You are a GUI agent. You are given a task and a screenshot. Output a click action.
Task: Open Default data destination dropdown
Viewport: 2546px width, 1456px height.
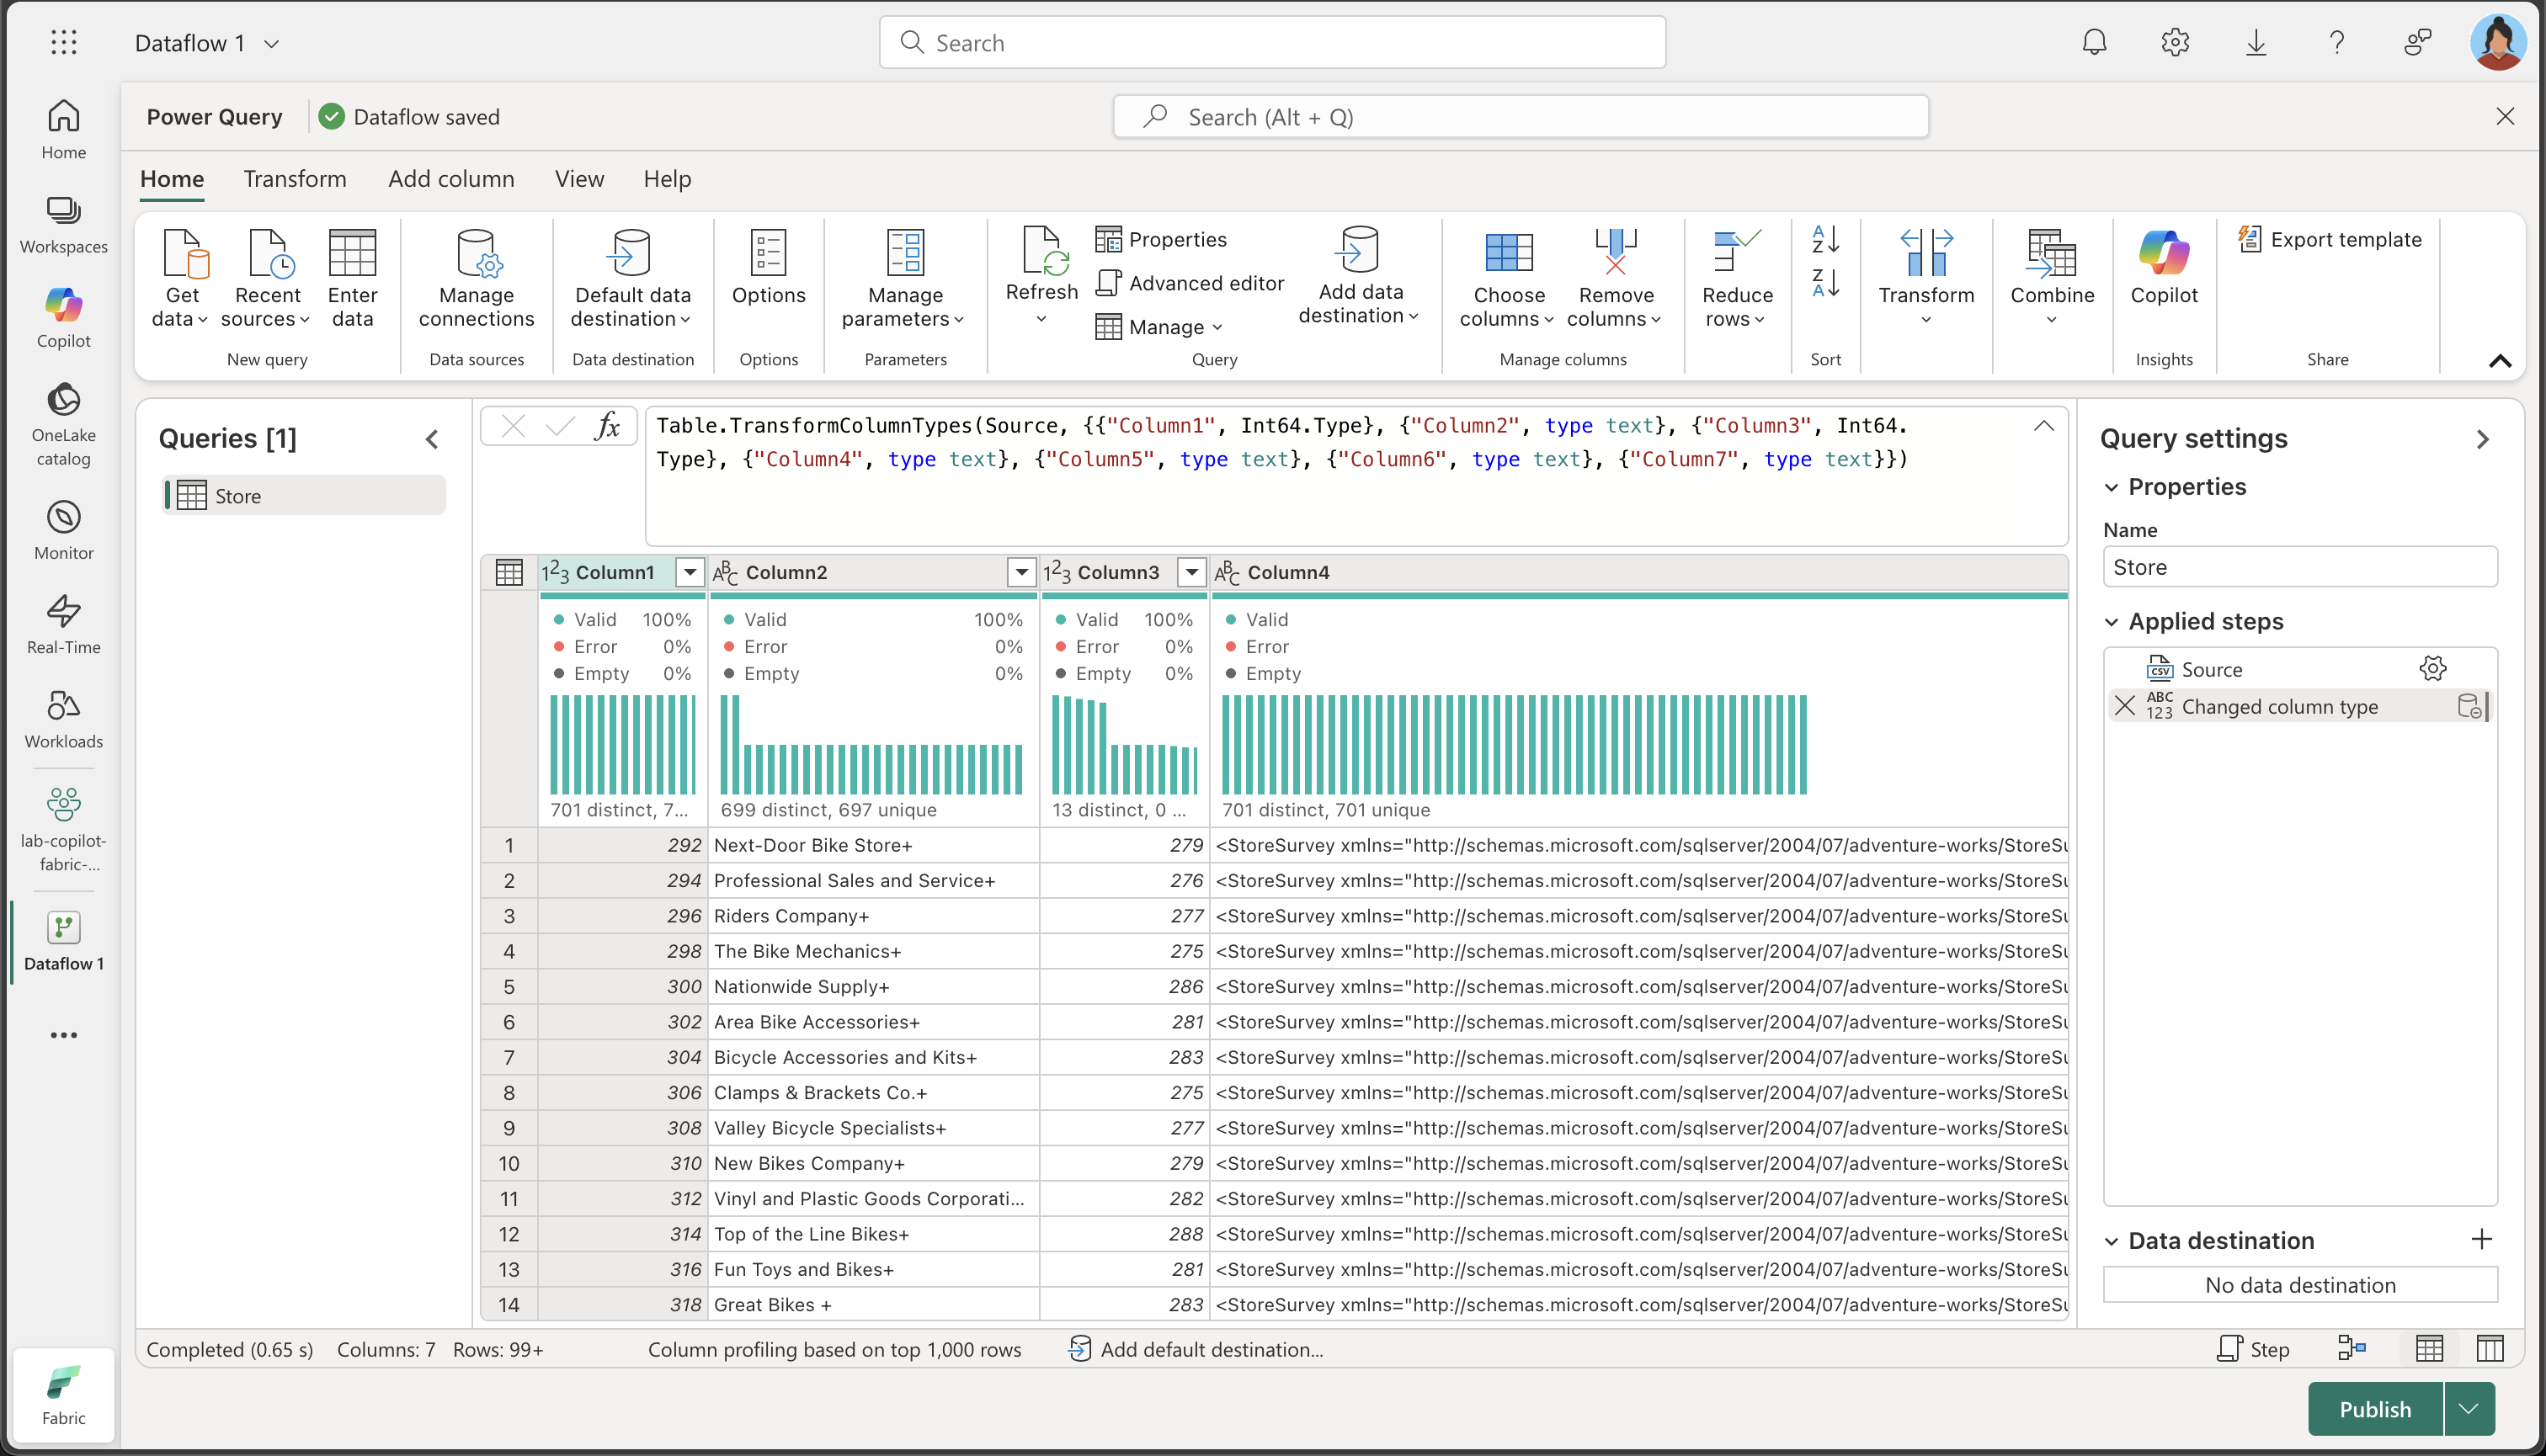click(632, 279)
